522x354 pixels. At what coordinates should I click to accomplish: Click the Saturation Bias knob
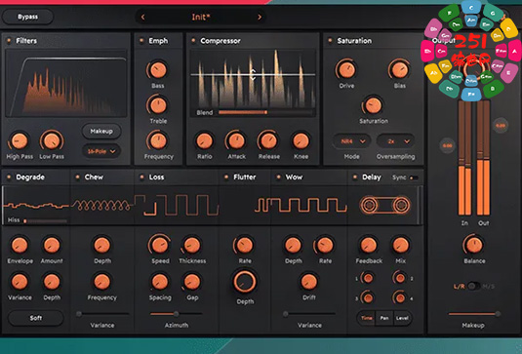click(399, 70)
